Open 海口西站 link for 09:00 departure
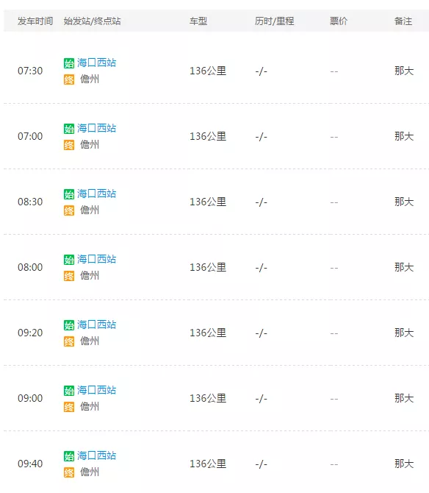This screenshot has width=429, height=493. 97,390
